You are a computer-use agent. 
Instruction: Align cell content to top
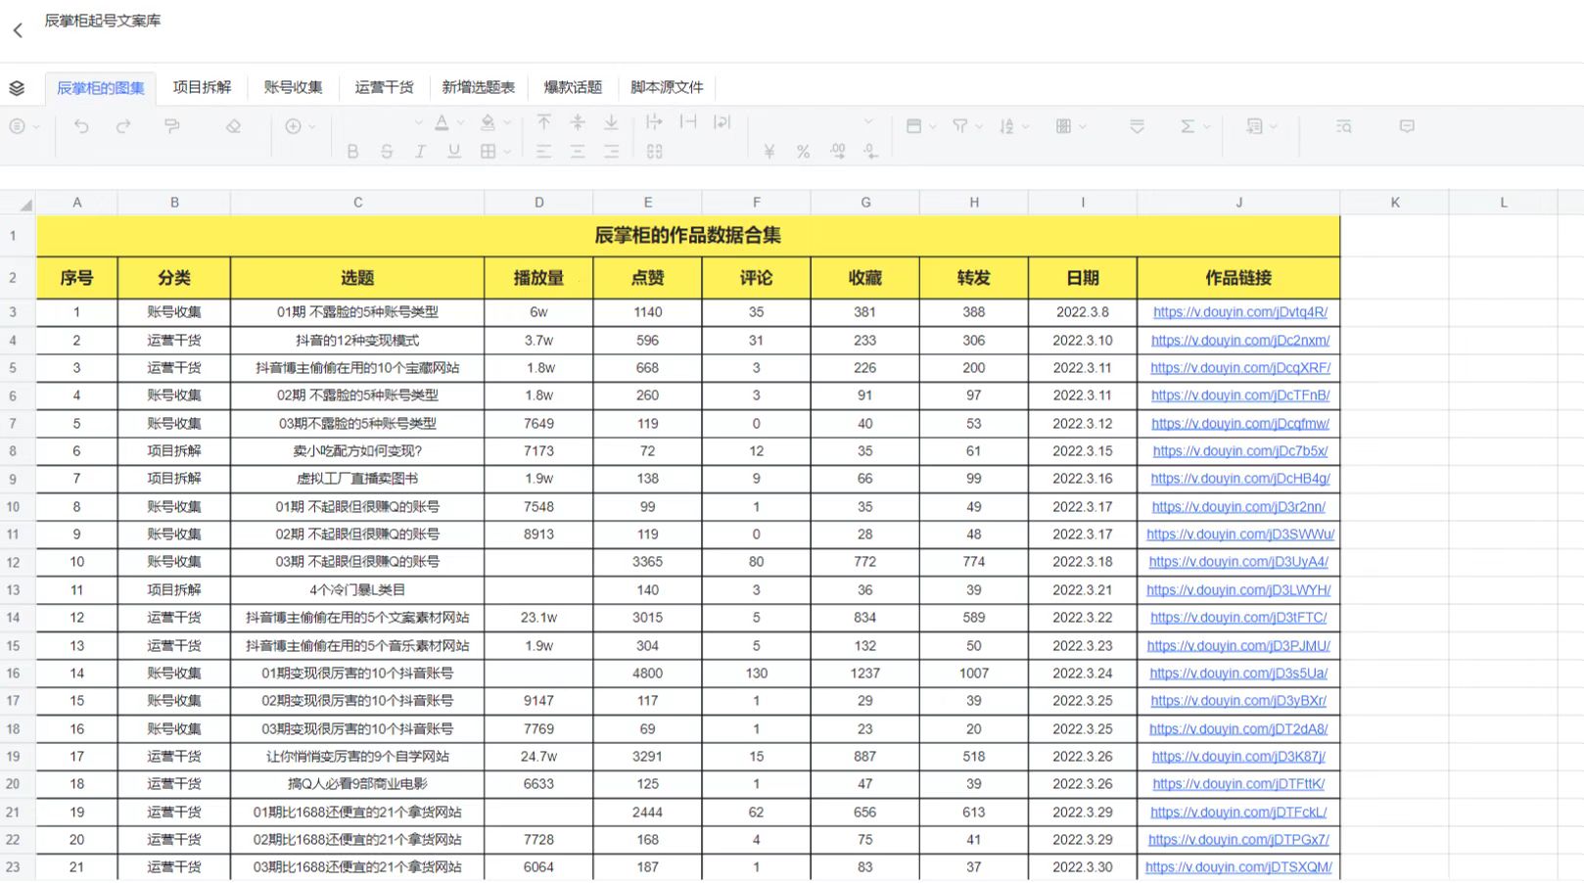(543, 122)
